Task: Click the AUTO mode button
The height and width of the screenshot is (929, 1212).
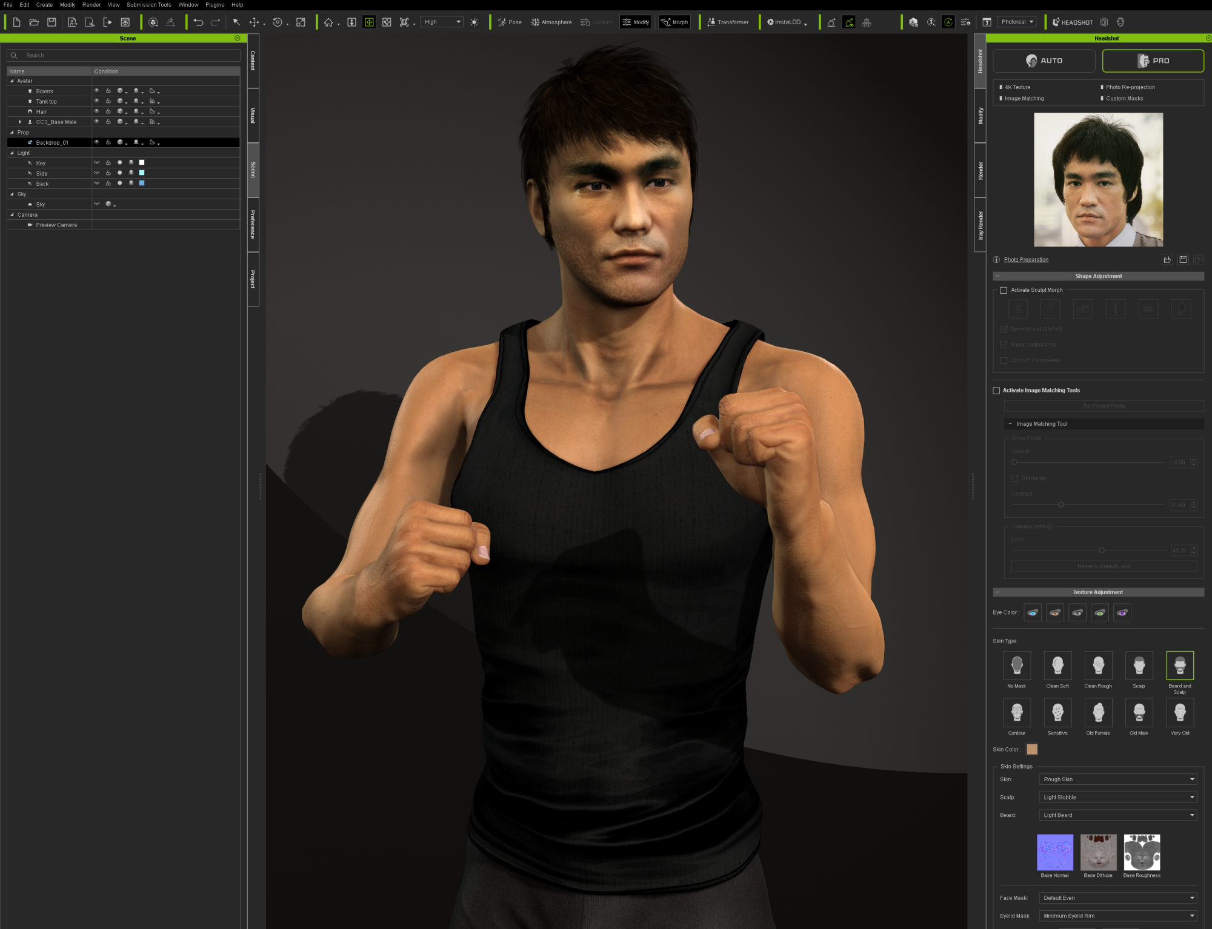Action: coord(1044,61)
